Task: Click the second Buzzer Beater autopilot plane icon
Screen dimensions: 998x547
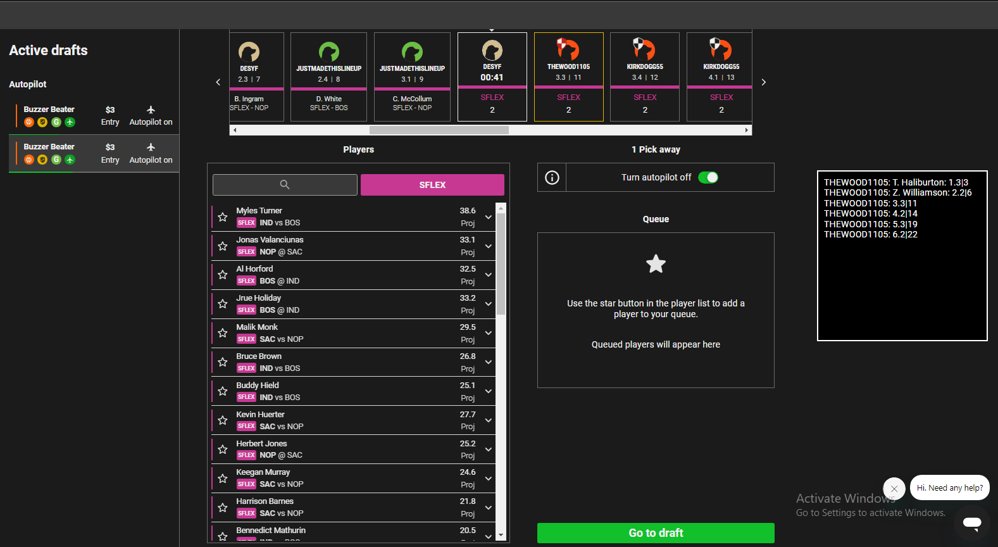Action: click(151, 147)
